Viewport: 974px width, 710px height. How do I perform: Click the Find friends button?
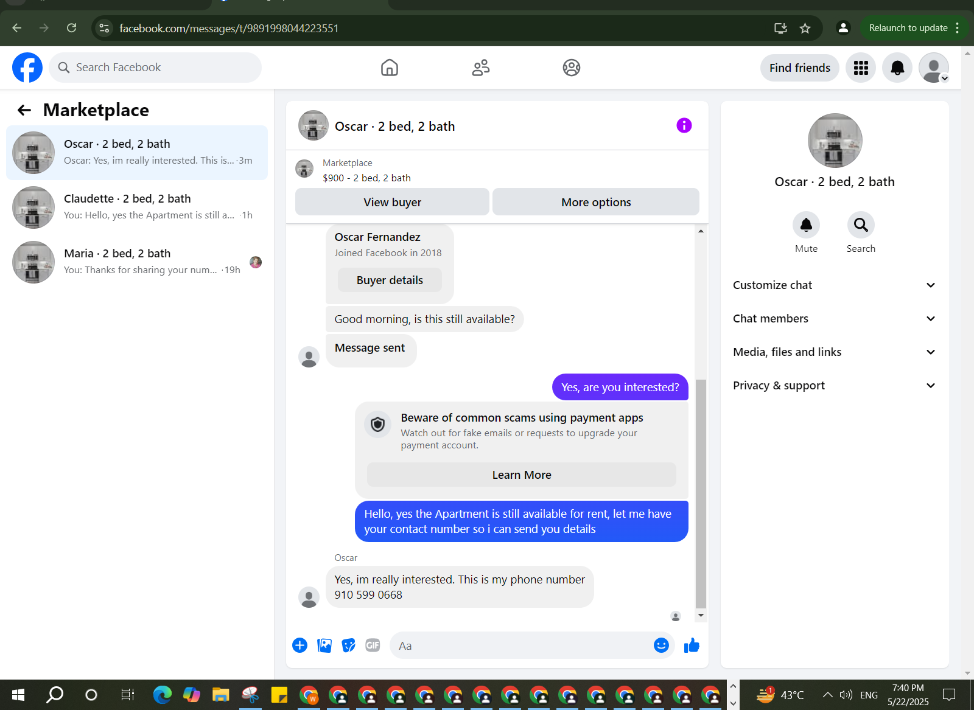click(x=800, y=68)
